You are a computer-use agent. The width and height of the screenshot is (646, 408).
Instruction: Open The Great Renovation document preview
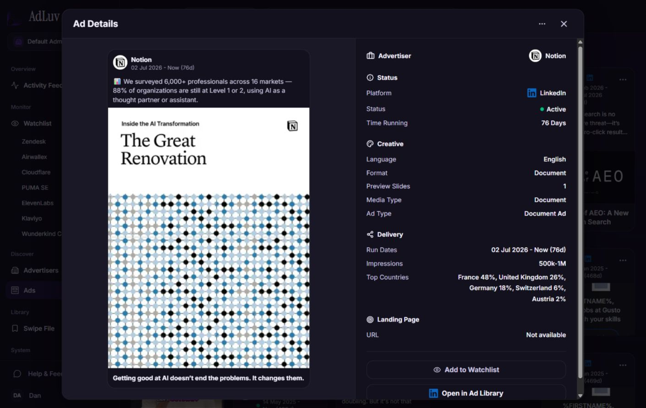(x=208, y=238)
